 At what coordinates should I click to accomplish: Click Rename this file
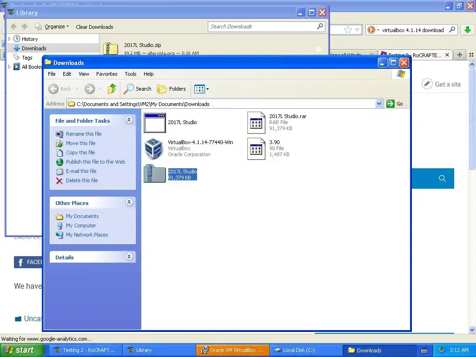click(x=84, y=134)
